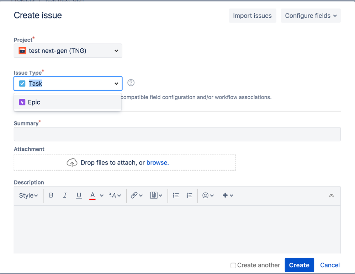Click the Create button
The width and height of the screenshot is (355, 274).
[x=299, y=265]
